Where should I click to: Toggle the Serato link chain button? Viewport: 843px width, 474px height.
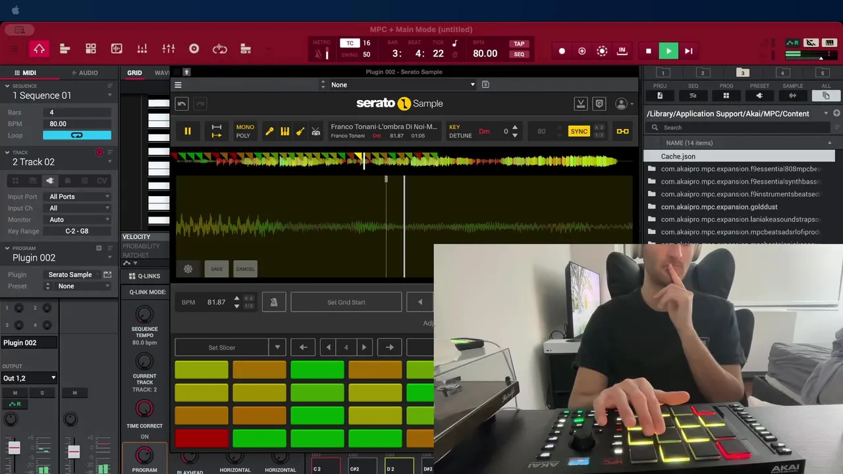click(x=622, y=131)
